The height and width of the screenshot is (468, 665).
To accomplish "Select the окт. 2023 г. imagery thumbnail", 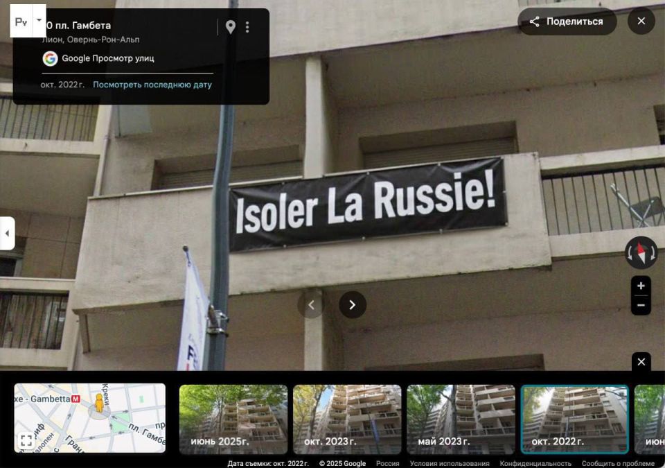I will (x=346, y=419).
